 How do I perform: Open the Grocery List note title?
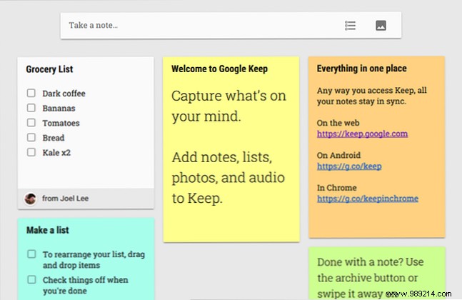[x=49, y=69]
